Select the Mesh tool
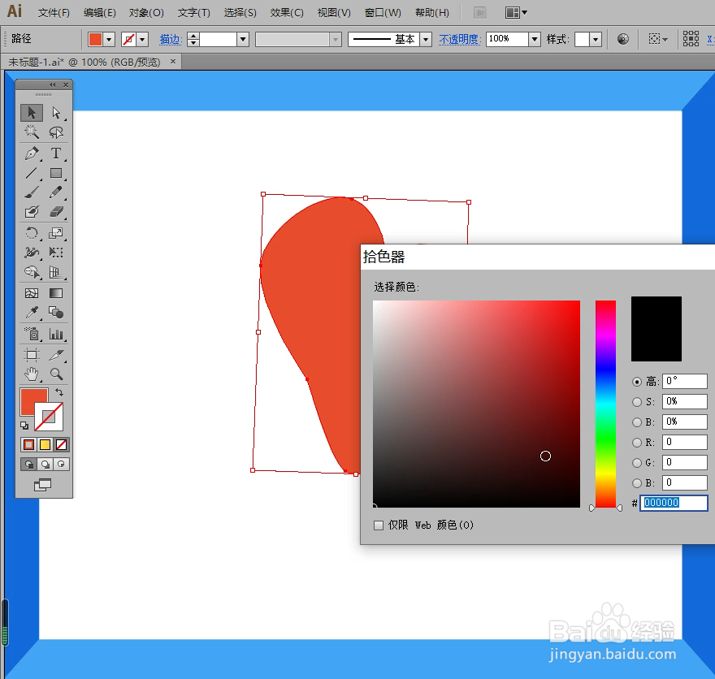The height and width of the screenshot is (679, 715). click(32, 293)
